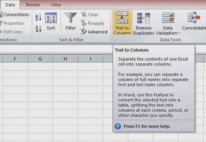This screenshot has height=142, width=206.
Task: Clear the filter
Action: 89,15
